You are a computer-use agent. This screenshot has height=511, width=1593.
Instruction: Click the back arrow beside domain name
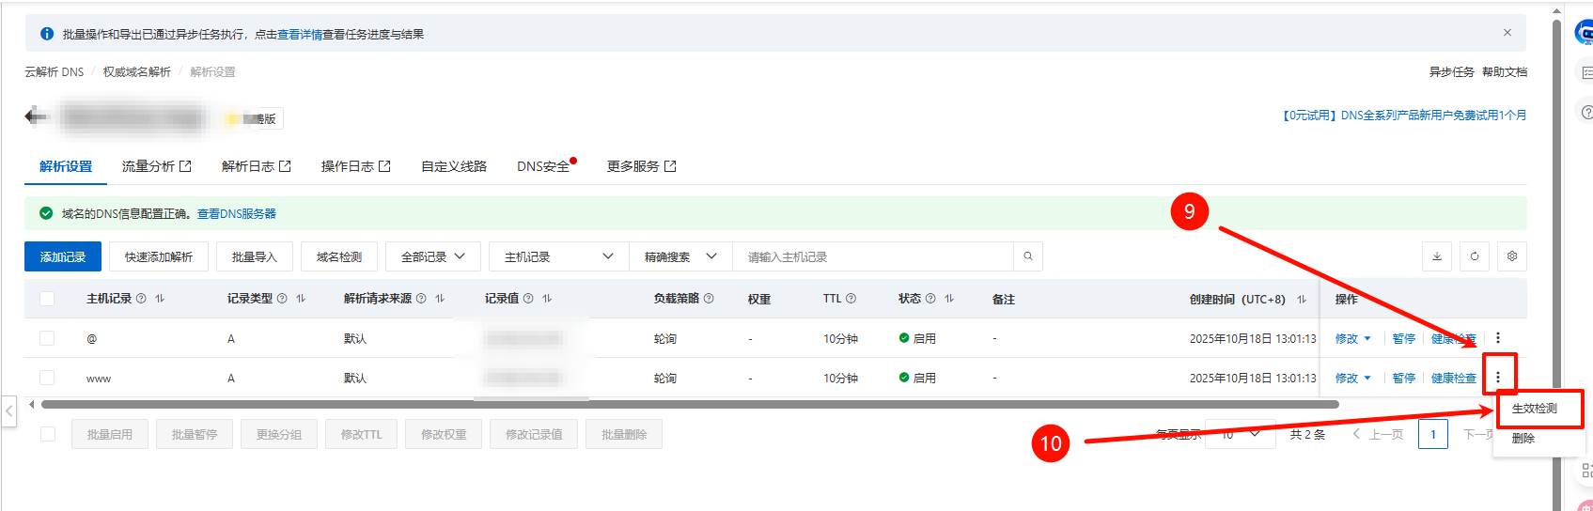click(36, 116)
